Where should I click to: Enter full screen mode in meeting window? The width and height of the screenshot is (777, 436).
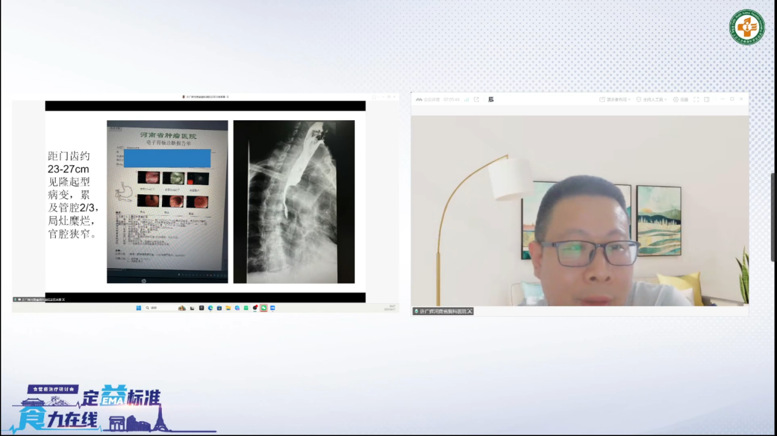click(696, 99)
